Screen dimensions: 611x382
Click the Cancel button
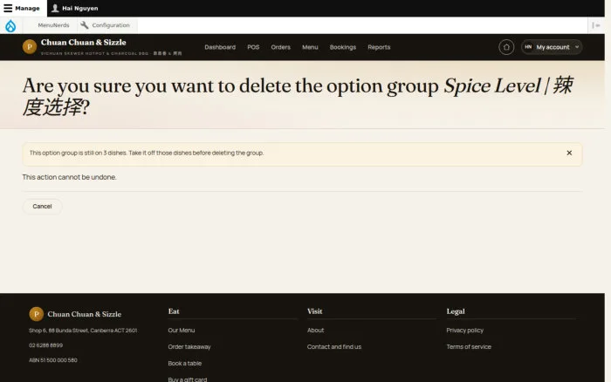point(42,207)
